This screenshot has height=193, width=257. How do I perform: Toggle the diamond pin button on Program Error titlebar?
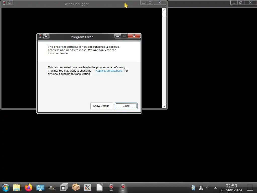coord(46,36)
